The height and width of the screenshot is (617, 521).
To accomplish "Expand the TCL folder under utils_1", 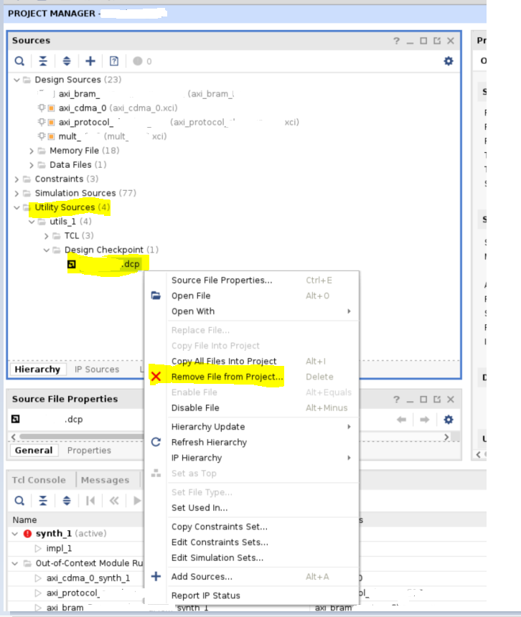I will [x=47, y=235].
